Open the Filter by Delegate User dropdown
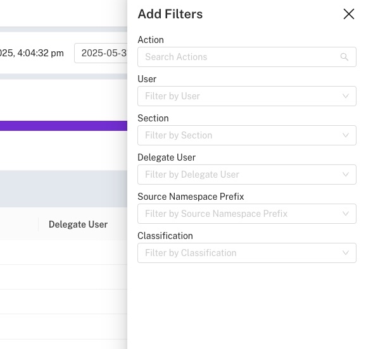 [x=247, y=174]
